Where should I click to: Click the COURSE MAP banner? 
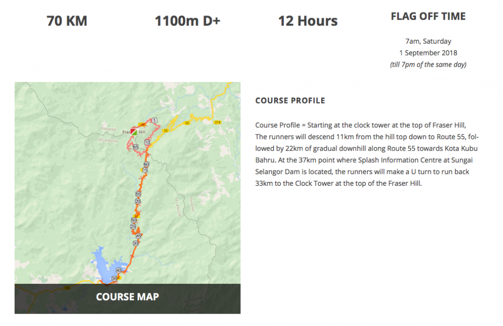click(127, 297)
